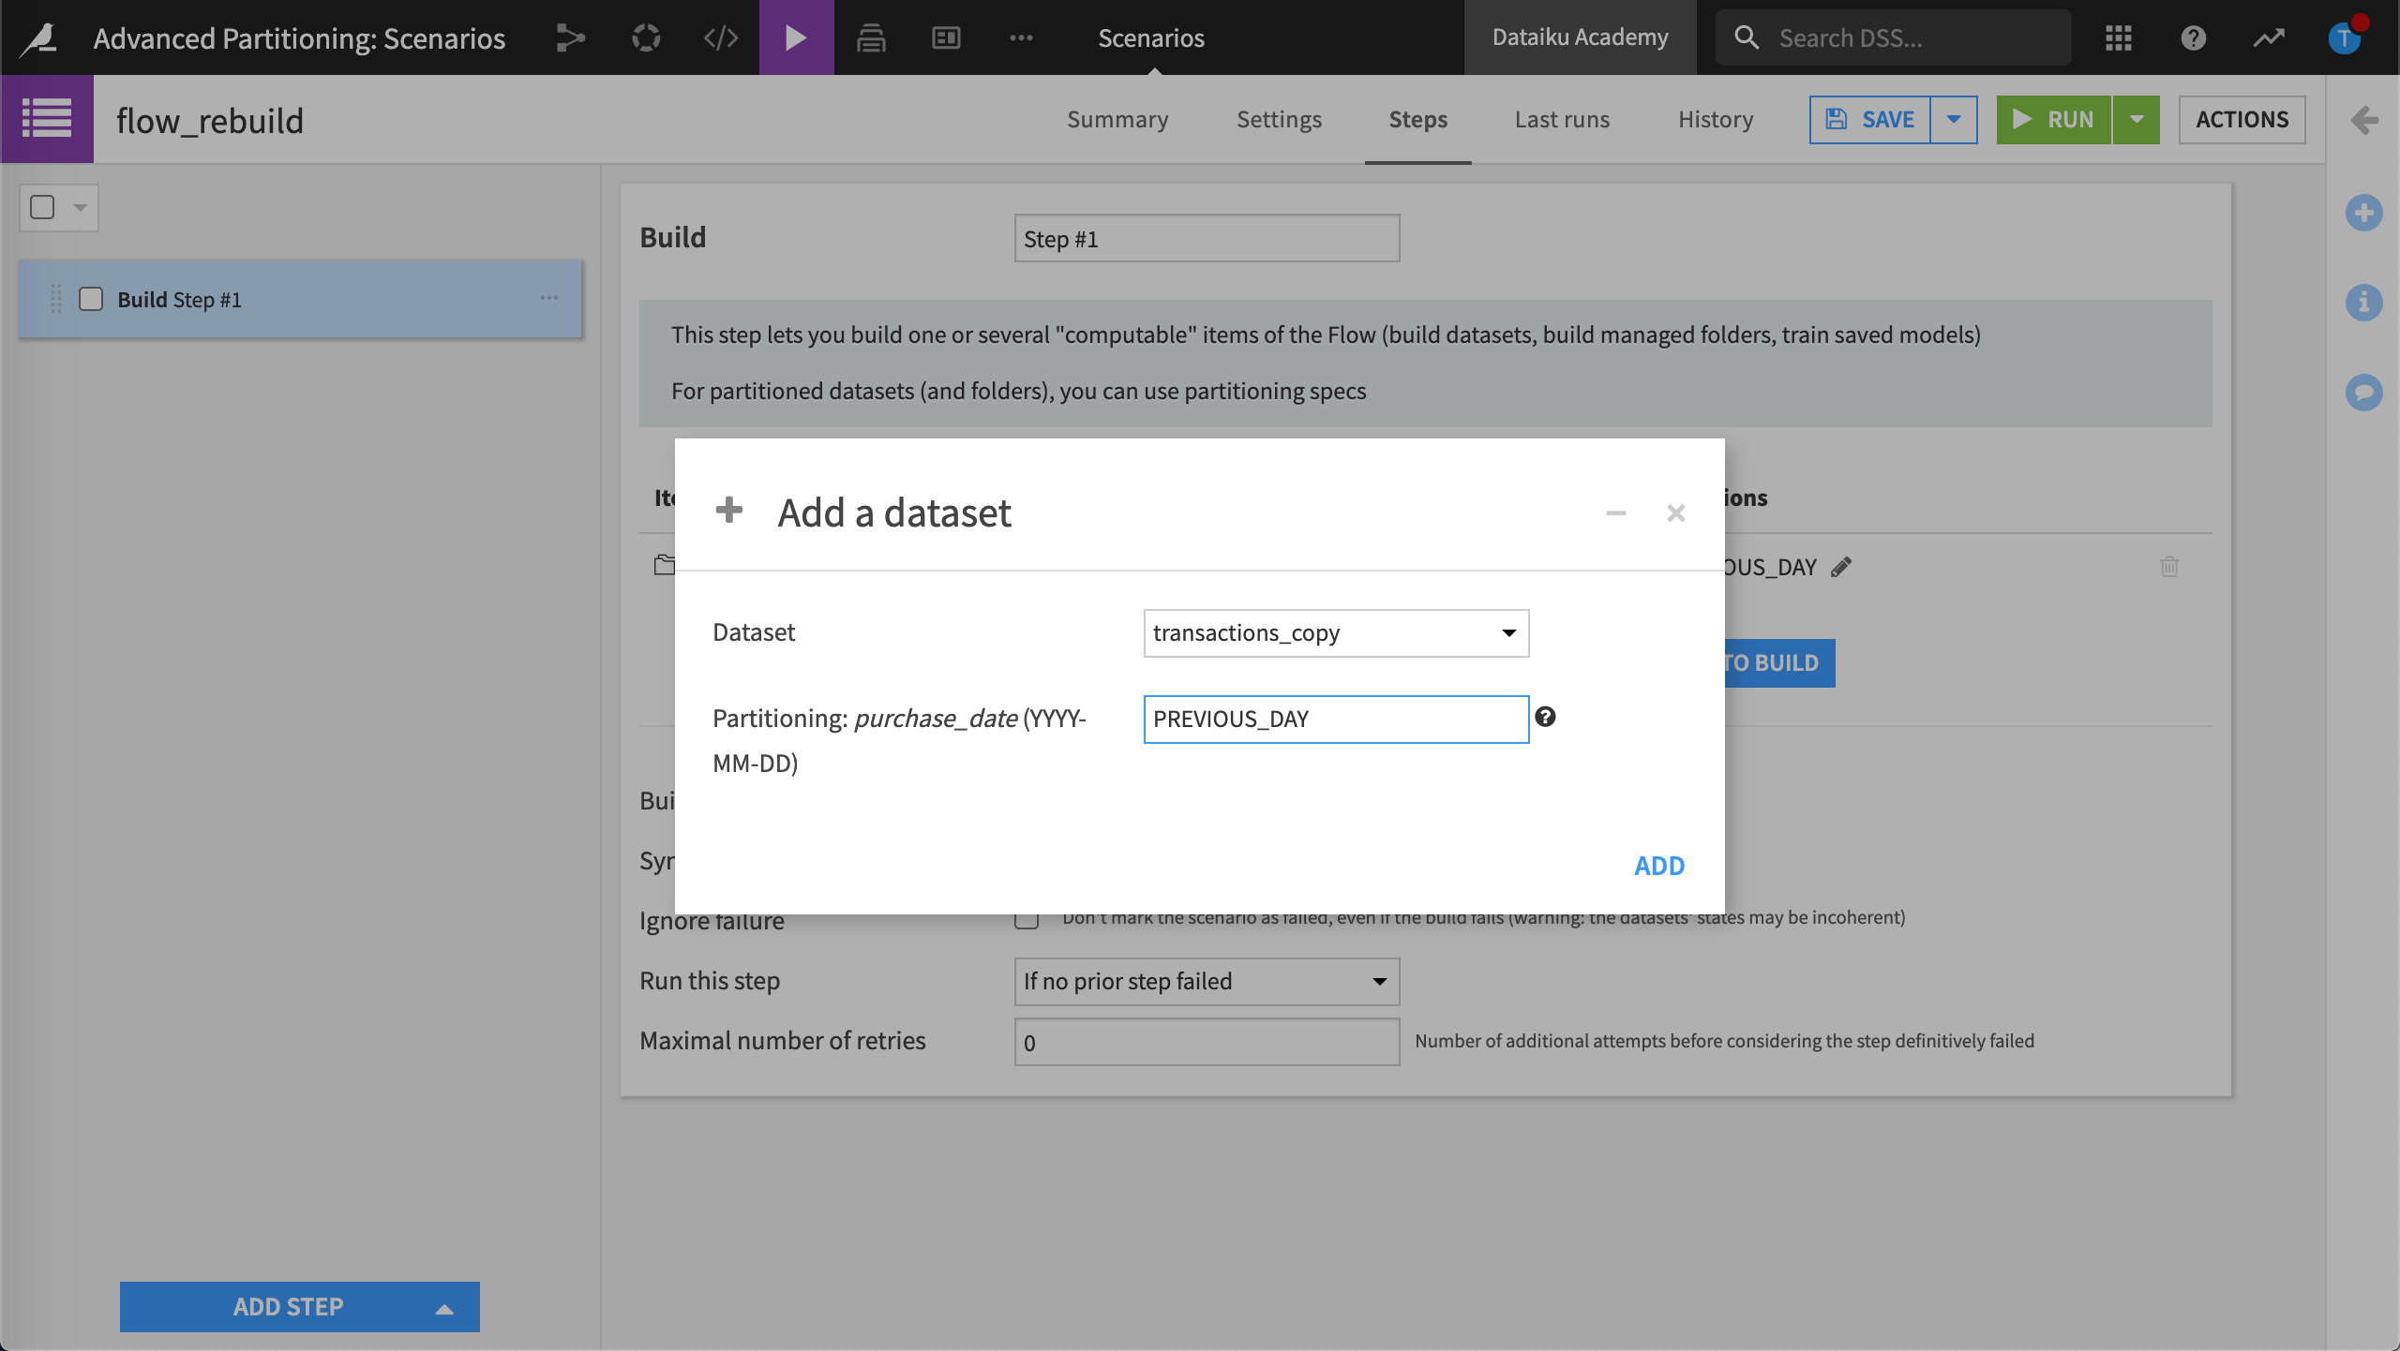
Task: Click the PREVIOUS_DAY partitioning input field
Action: click(1335, 719)
